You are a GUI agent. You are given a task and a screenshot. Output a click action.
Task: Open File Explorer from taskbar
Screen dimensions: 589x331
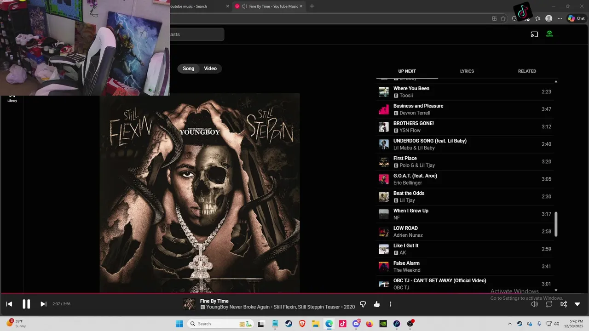pos(316,324)
